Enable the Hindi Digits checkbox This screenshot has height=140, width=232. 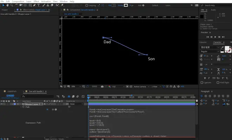click(x=218, y=82)
